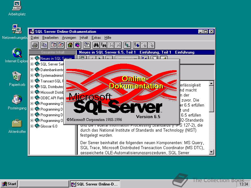Expand the ODBC API Refe... tree node
Screen dimensions: 251x188
point(32,98)
